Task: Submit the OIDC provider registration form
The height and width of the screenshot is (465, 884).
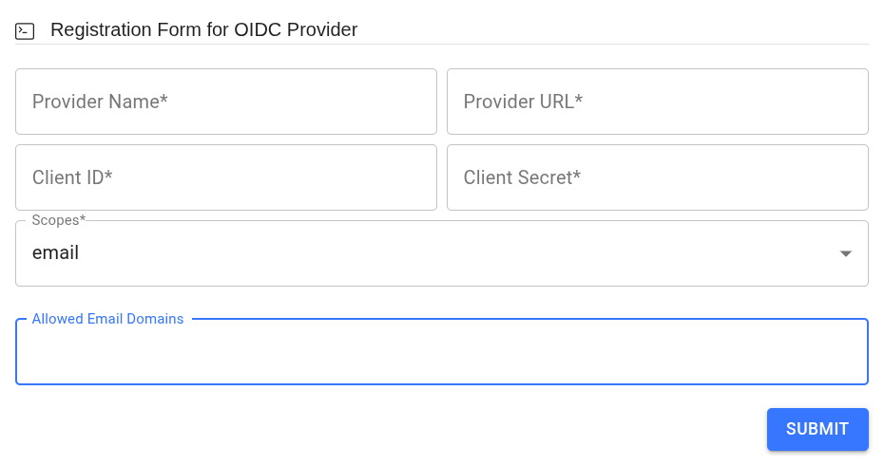Action: click(x=817, y=429)
